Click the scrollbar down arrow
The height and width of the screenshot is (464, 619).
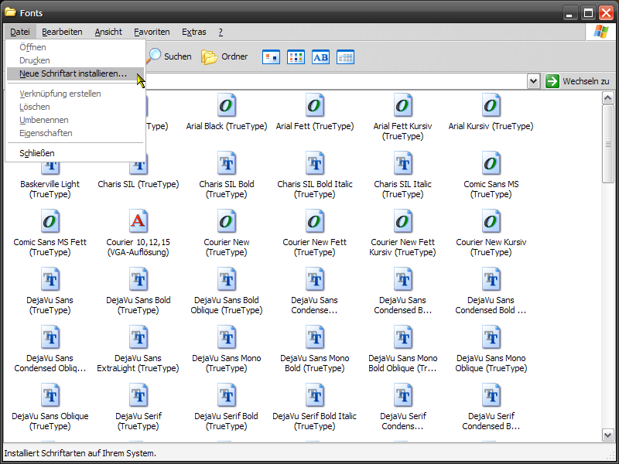[607, 435]
